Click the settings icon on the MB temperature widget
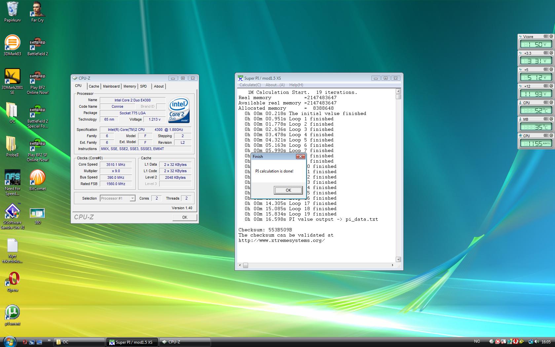This screenshot has width=555, height=347. pyautogui.click(x=546, y=119)
